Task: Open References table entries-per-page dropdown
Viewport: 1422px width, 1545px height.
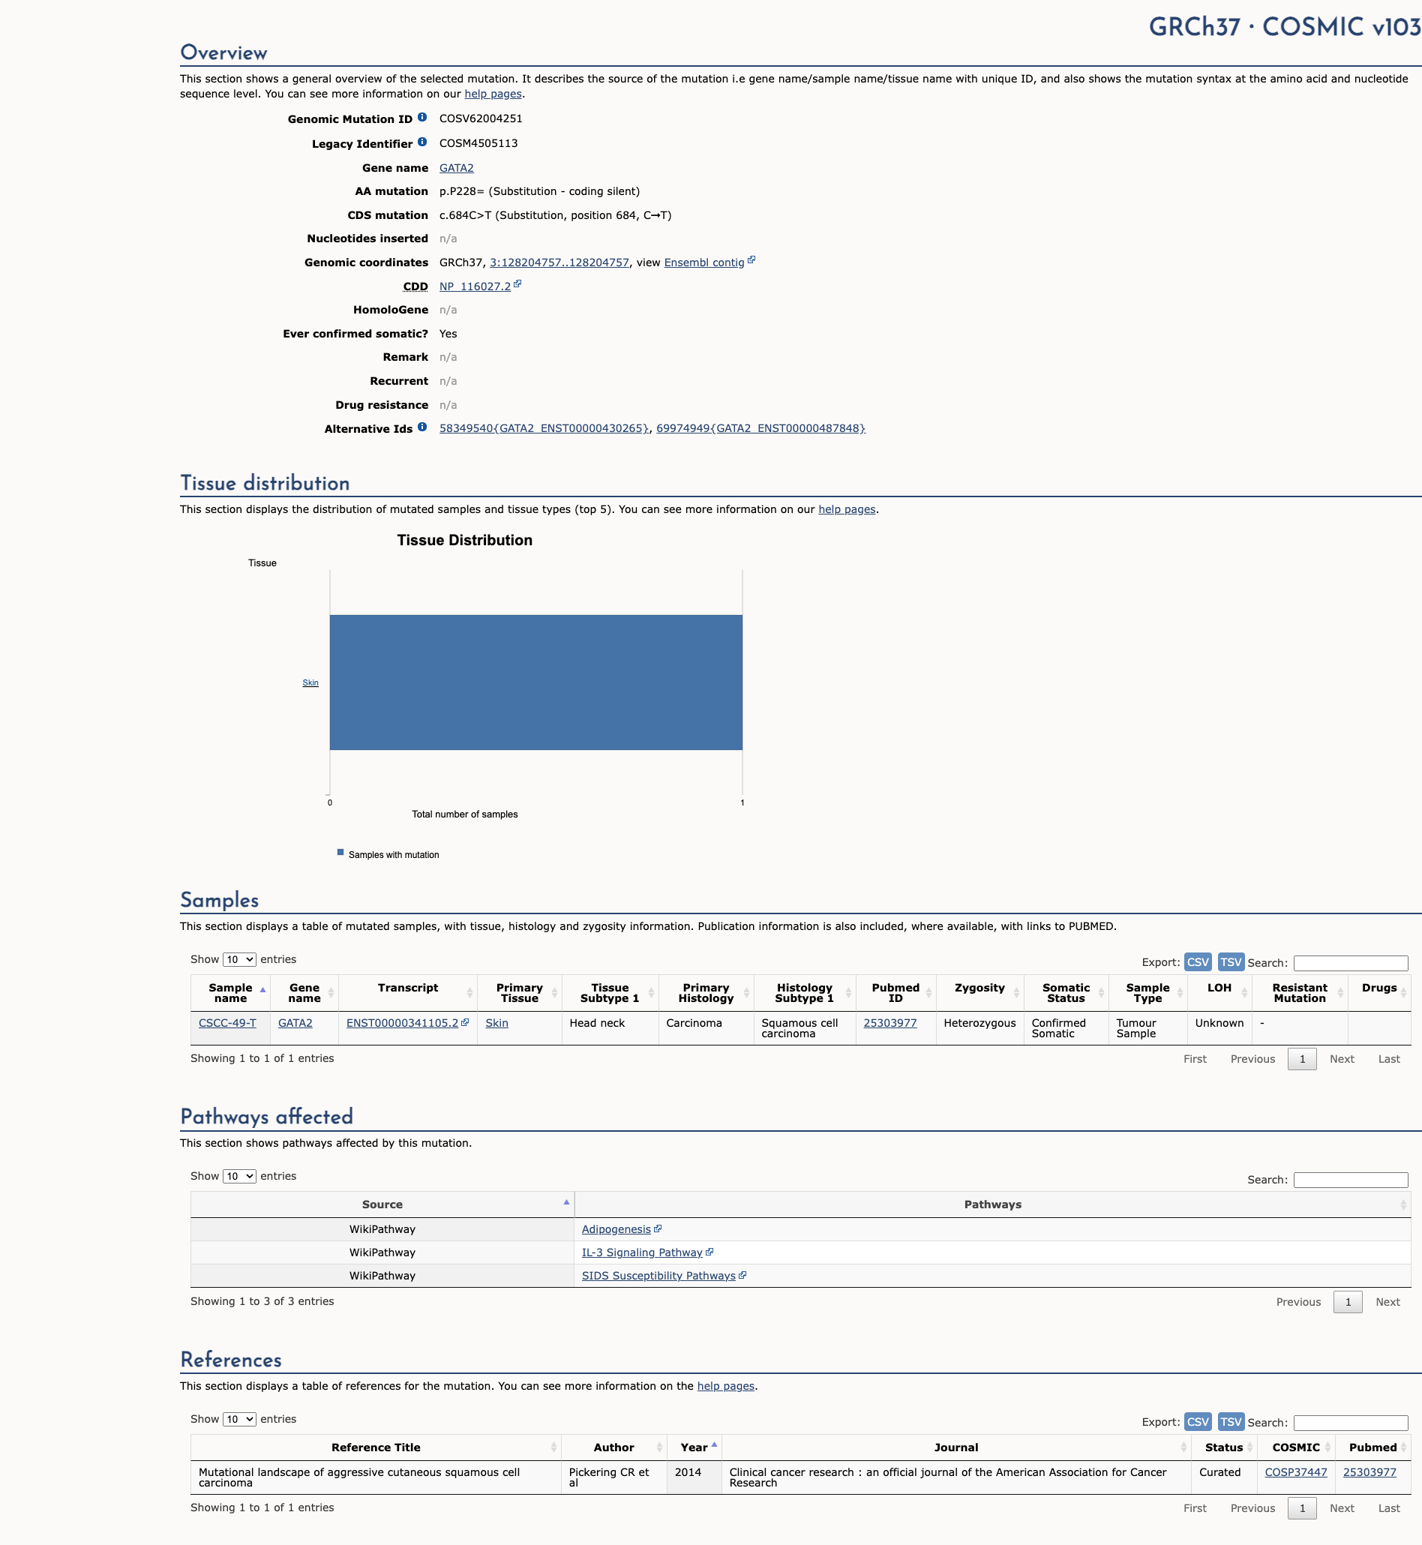Action: coord(239,1420)
